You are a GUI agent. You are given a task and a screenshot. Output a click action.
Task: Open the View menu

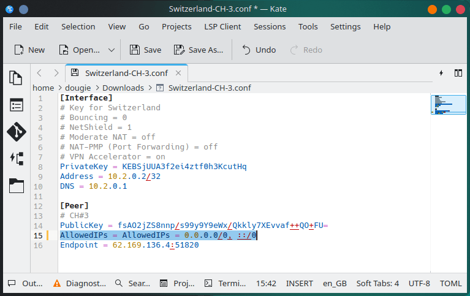click(117, 27)
